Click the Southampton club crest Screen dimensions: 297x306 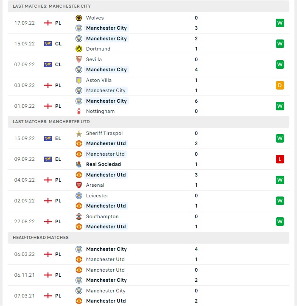(x=79, y=216)
